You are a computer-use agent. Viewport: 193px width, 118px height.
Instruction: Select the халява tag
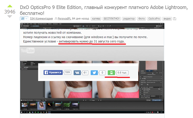96,19
